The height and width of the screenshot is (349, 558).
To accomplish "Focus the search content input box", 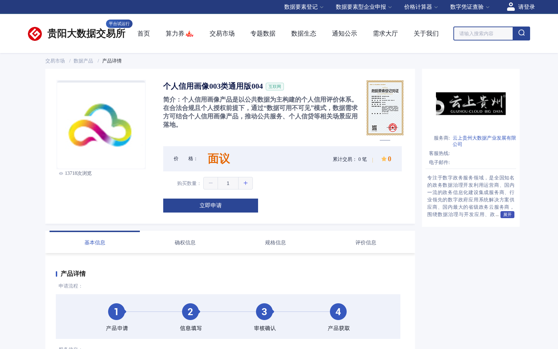I will (x=483, y=34).
